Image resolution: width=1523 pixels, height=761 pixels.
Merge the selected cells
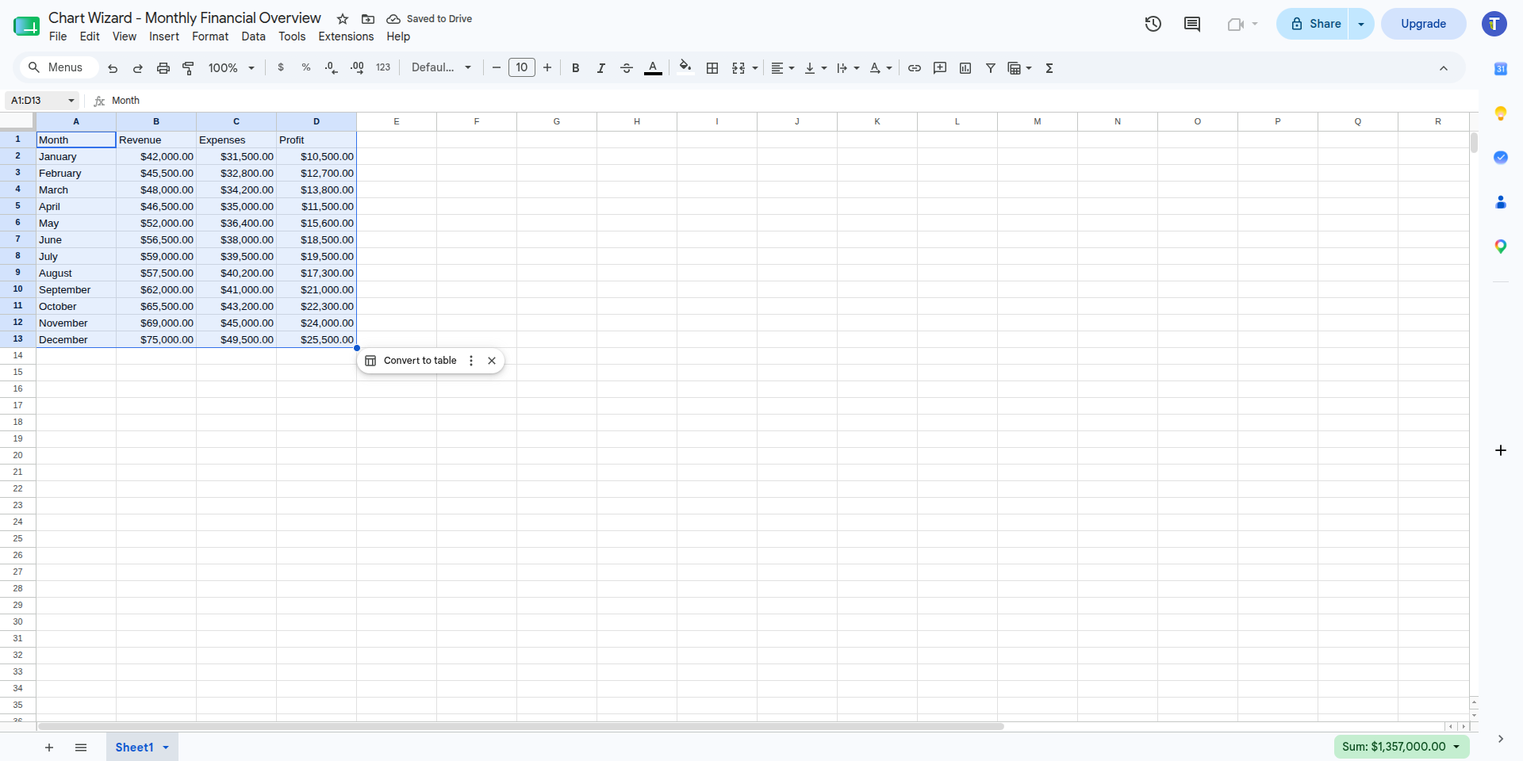(x=738, y=68)
